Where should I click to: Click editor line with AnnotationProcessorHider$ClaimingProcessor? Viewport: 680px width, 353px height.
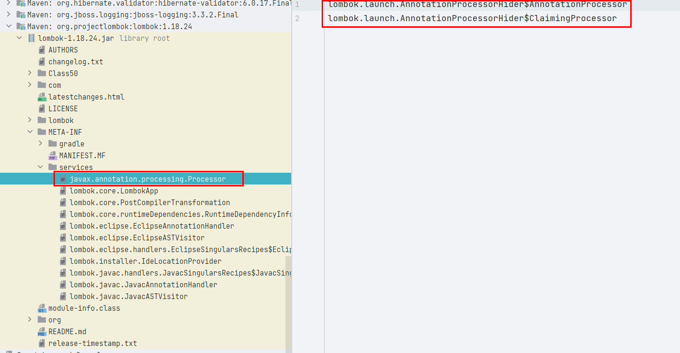click(472, 18)
